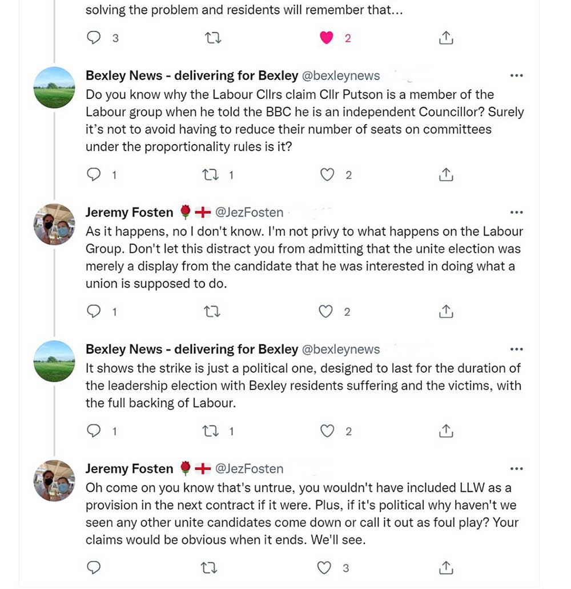
Task: Share the tweet about the unite election
Action: (446, 312)
